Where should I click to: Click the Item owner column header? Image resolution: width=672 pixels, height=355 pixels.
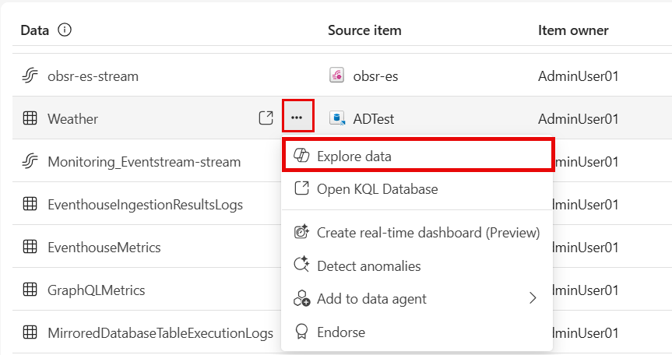click(x=573, y=30)
